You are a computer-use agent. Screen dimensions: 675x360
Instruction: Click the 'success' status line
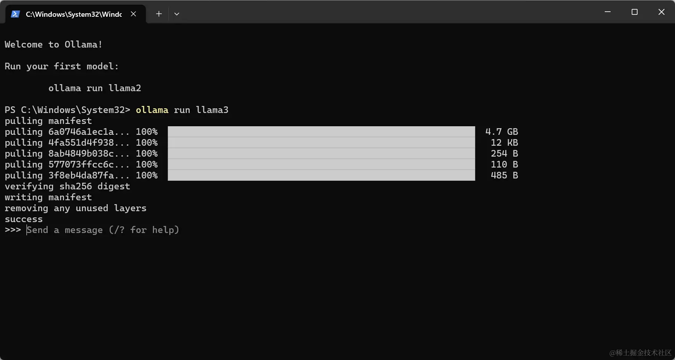[x=24, y=219]
